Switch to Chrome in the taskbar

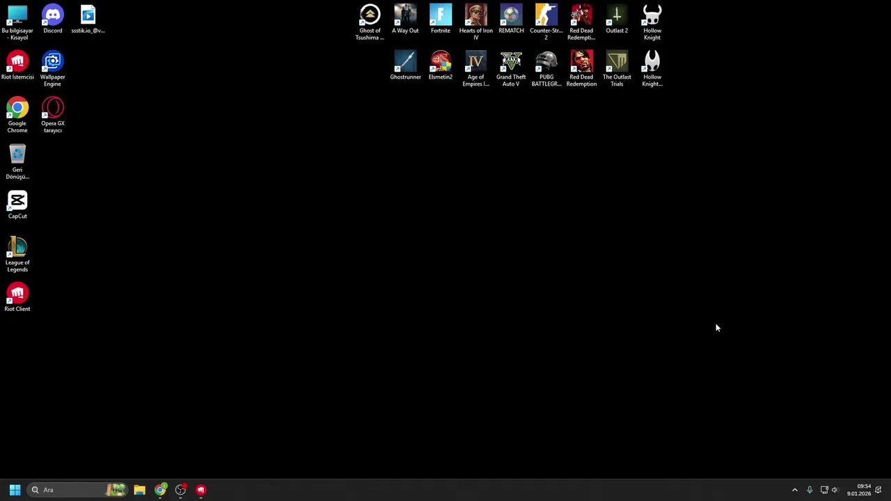(160, 490)
